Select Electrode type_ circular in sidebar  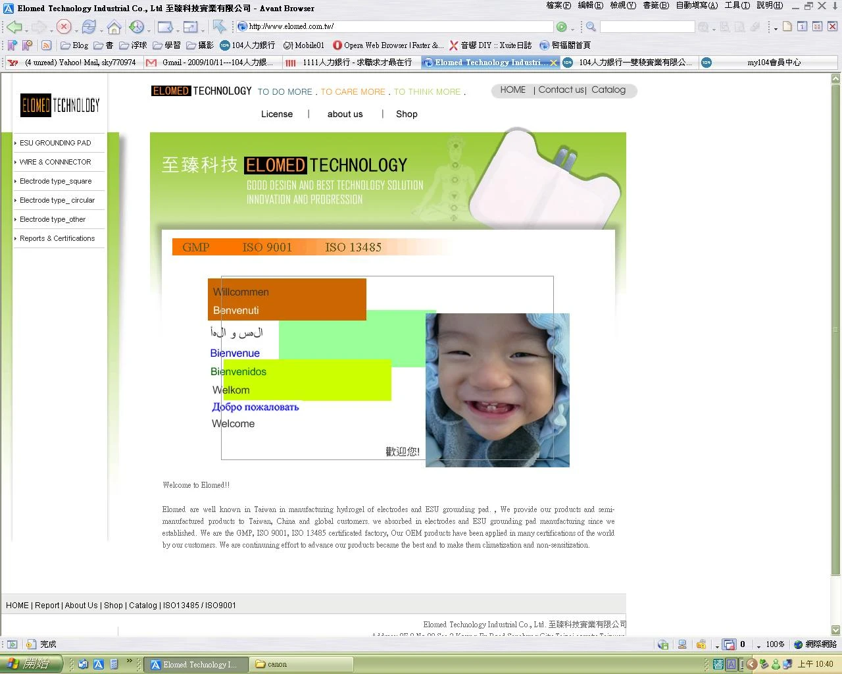pos(57,200)
